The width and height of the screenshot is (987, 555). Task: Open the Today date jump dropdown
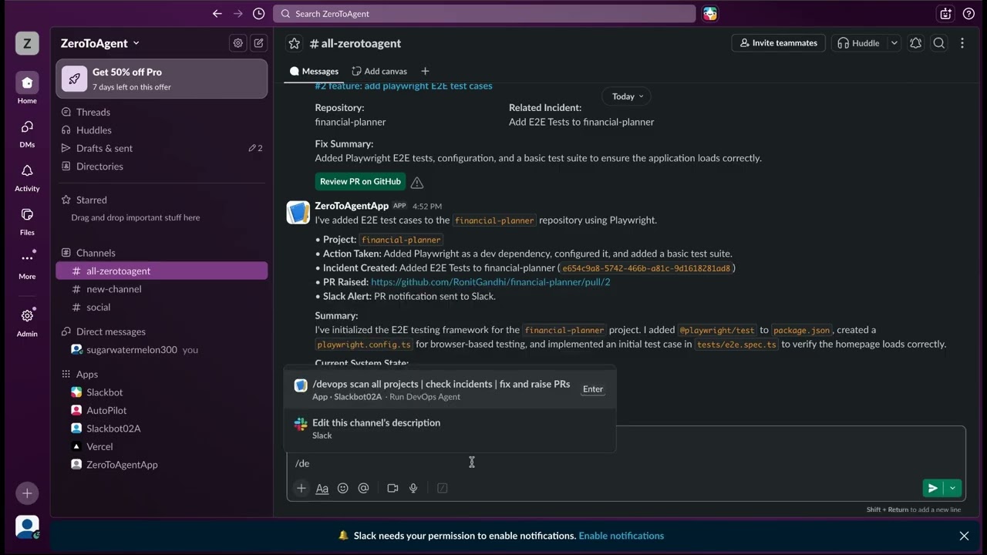[627, 96]
